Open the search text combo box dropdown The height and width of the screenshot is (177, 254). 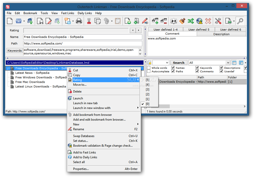(x=167, y=63)
